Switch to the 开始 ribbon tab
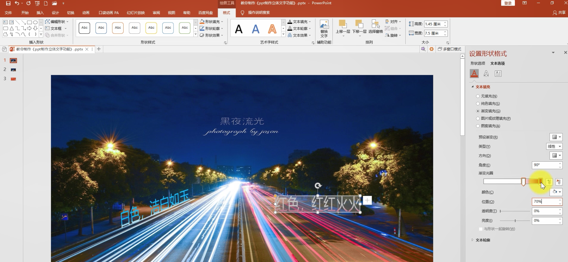 25,13
